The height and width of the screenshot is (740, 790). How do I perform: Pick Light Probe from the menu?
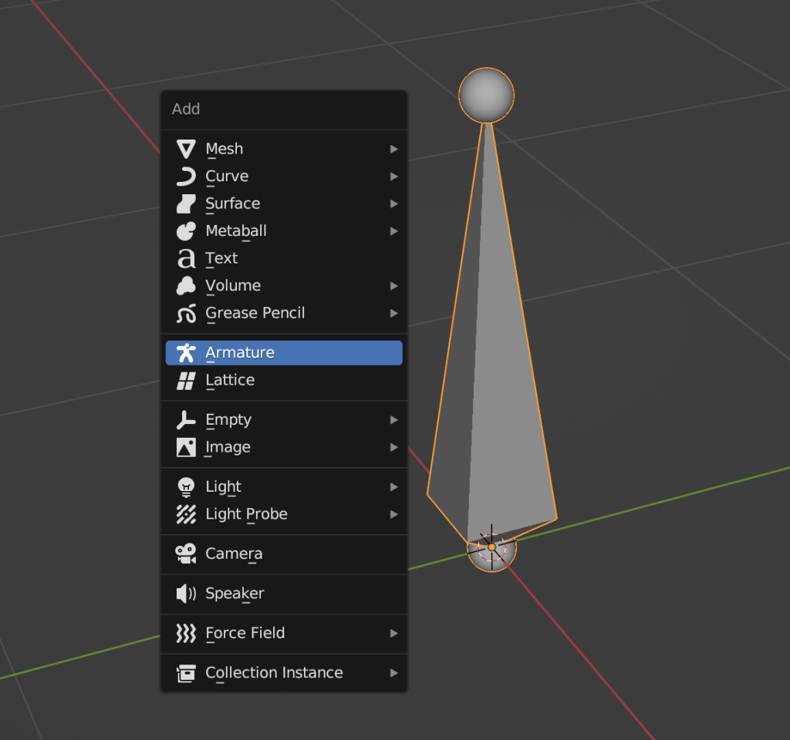[246, 514]
